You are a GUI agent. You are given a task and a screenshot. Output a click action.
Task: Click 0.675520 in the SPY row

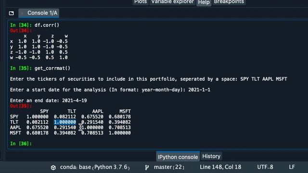pyautogui.click(x=92, y=117)
